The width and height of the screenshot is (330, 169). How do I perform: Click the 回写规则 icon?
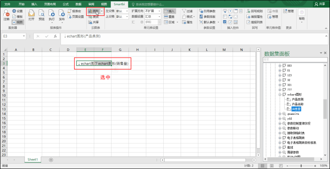coord(254,11)
